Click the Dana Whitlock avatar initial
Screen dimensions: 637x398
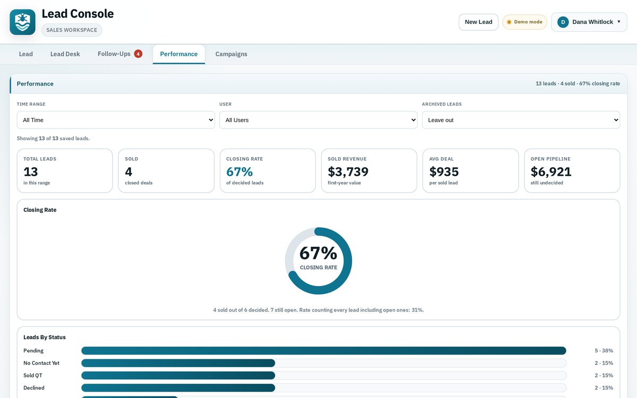pos(563,22)
